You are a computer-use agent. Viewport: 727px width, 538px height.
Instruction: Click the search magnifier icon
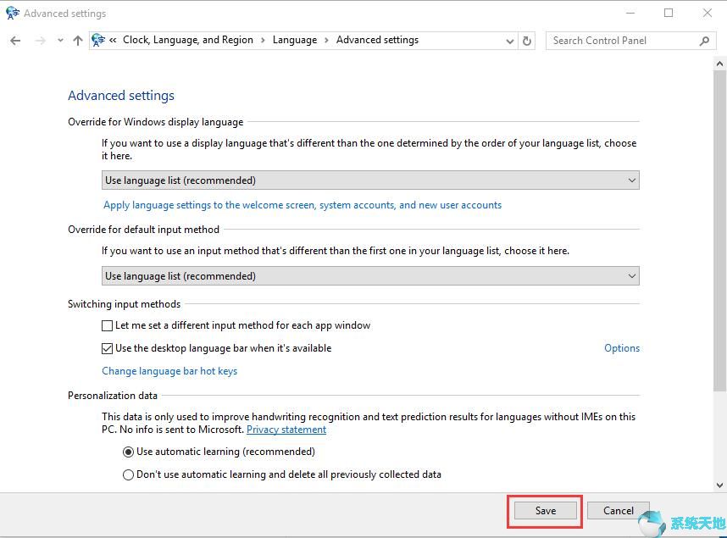pyautogui.click(x=704, y=40)
